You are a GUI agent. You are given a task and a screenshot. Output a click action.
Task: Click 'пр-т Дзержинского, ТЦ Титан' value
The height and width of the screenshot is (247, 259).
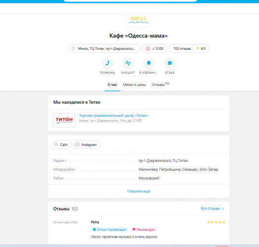pyautogui.click(x=163, y=161)
